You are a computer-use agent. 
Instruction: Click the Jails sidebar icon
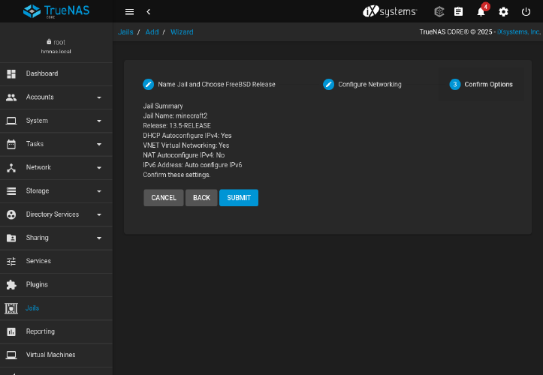(x=11, y=308)
